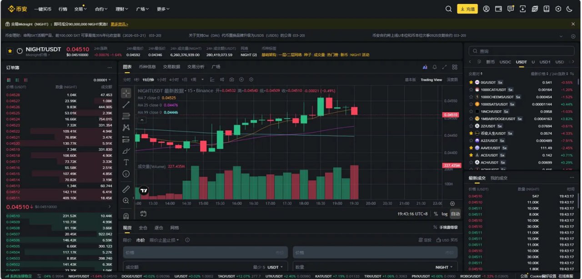Screen dimensions: 582x279
Task: Open the help book icon
Action: pos(547,9)
